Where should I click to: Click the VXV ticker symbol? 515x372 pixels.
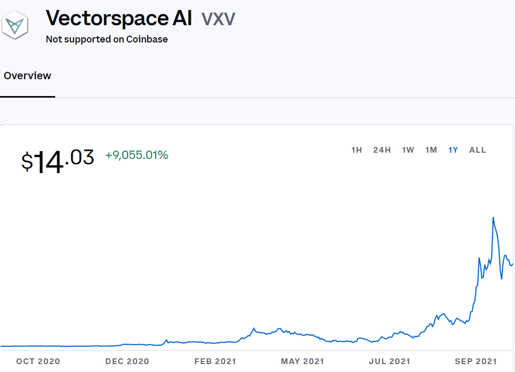click(218, 19)
